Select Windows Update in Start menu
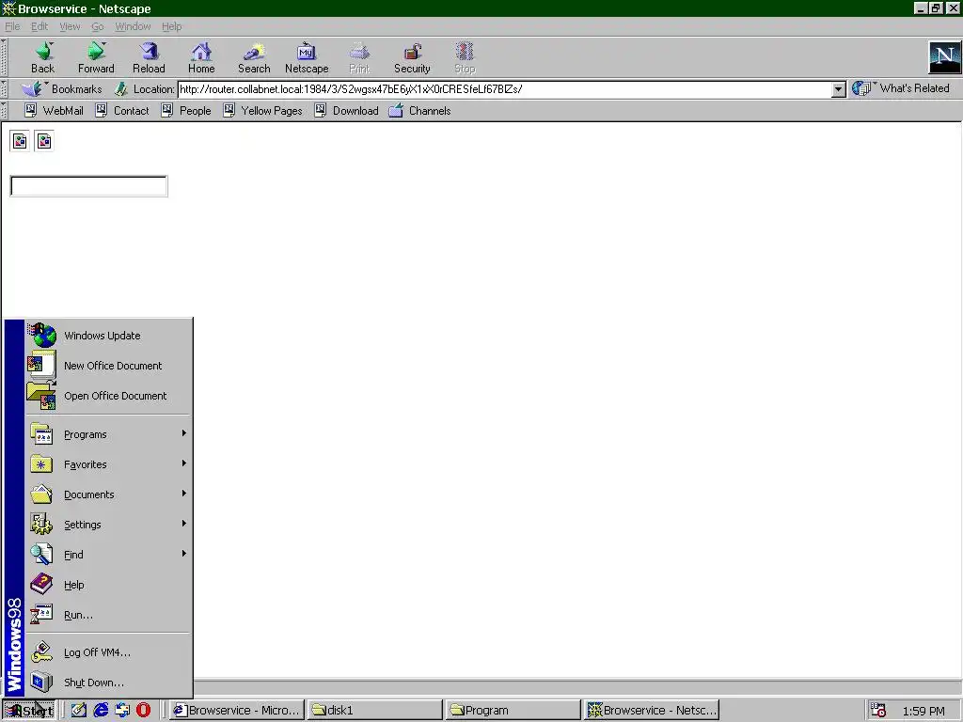 tap(108, 336)
